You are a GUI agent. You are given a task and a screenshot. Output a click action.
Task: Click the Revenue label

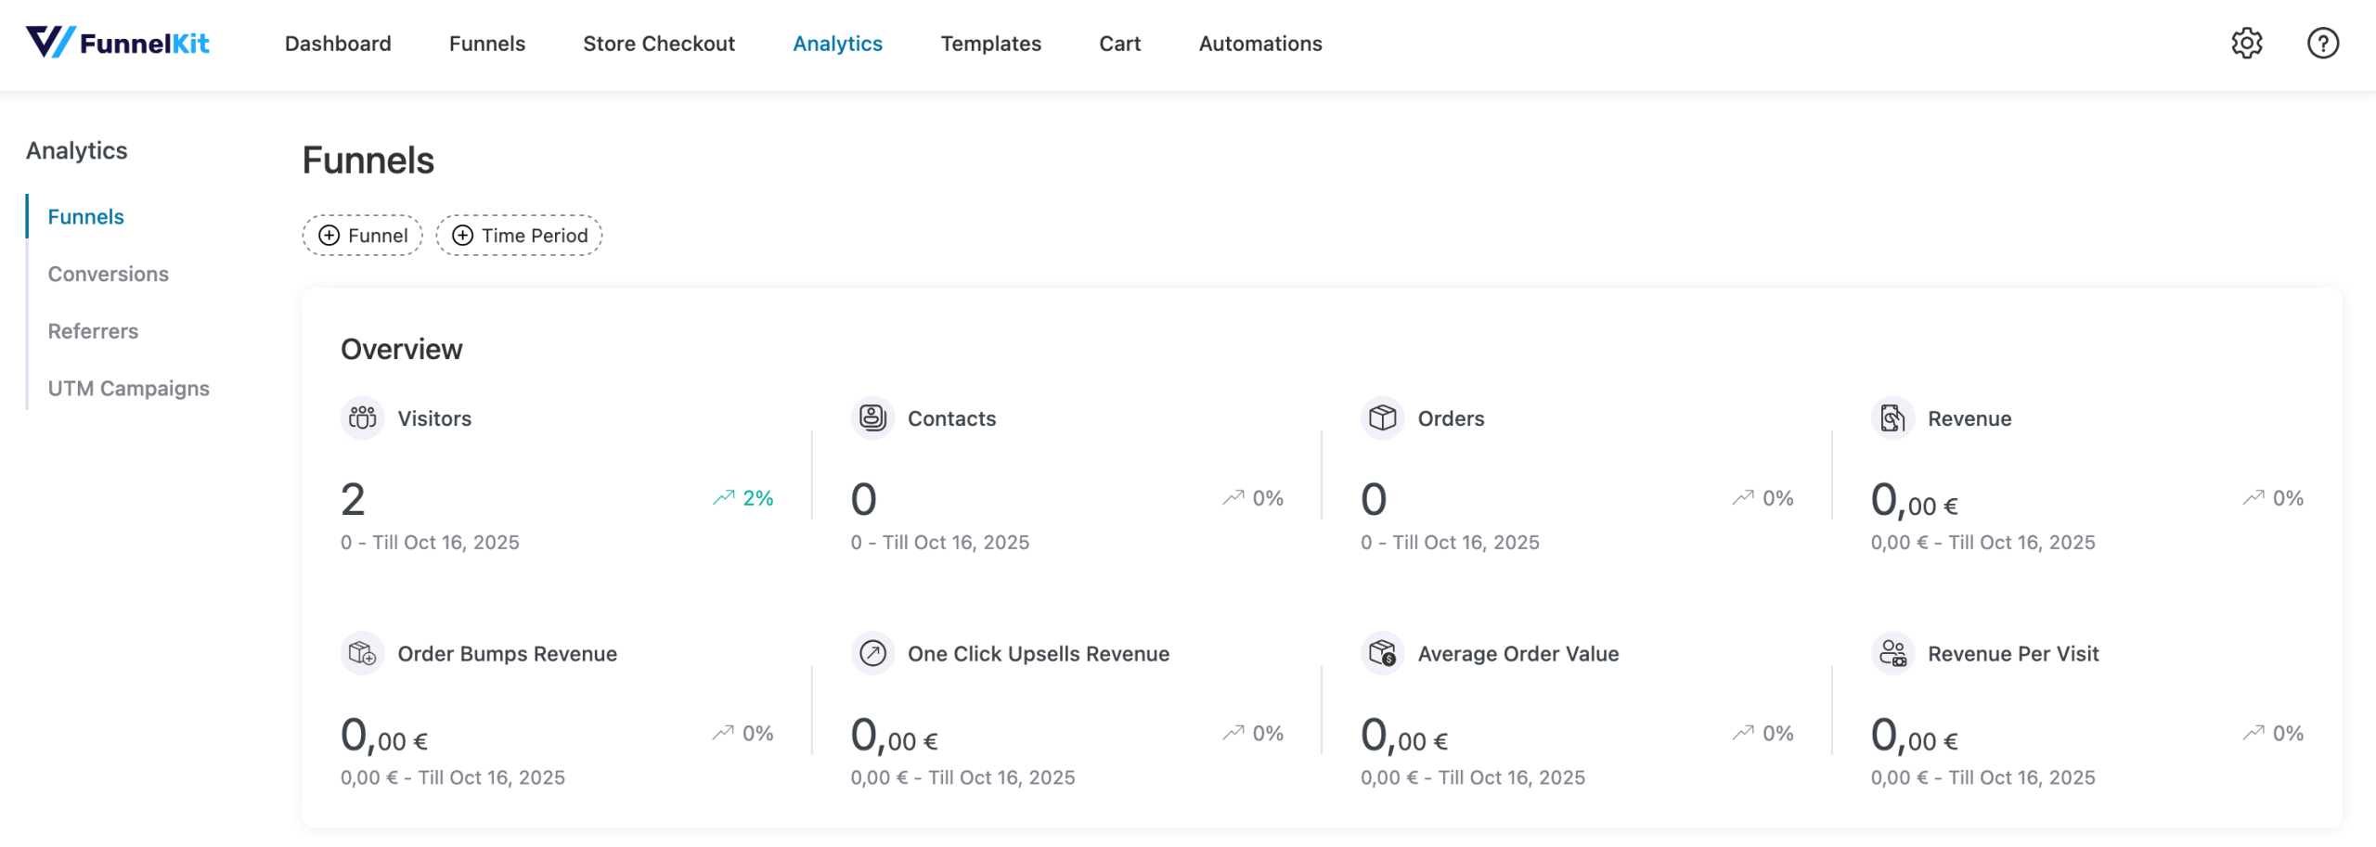click(x=1969, y=419)
